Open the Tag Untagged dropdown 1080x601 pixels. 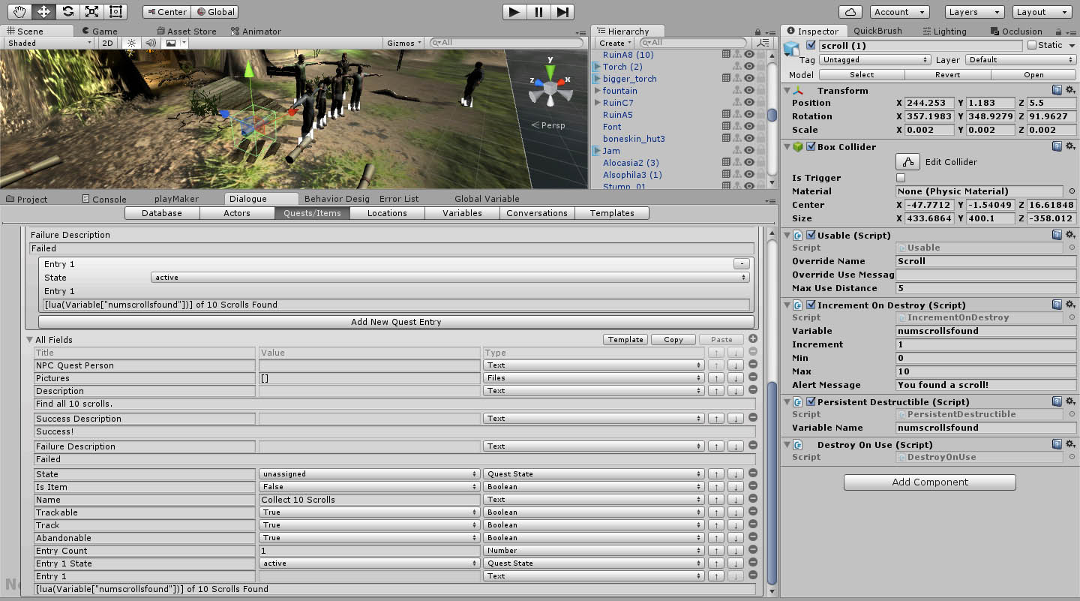click(874, 60)
